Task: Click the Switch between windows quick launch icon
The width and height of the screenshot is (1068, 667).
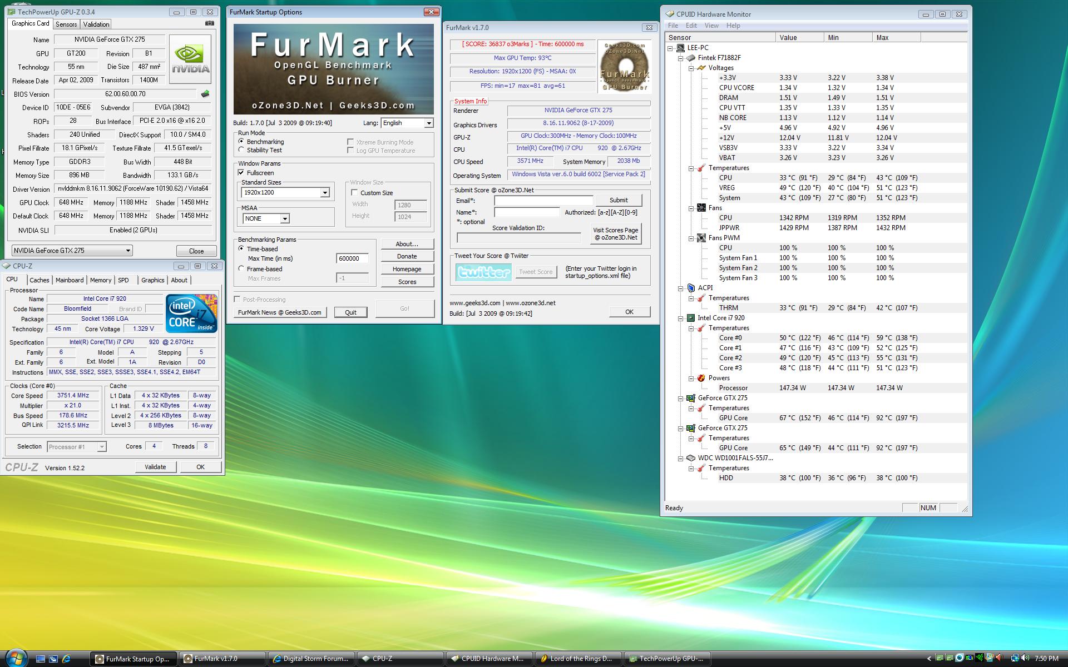Action: coord(53,659)
